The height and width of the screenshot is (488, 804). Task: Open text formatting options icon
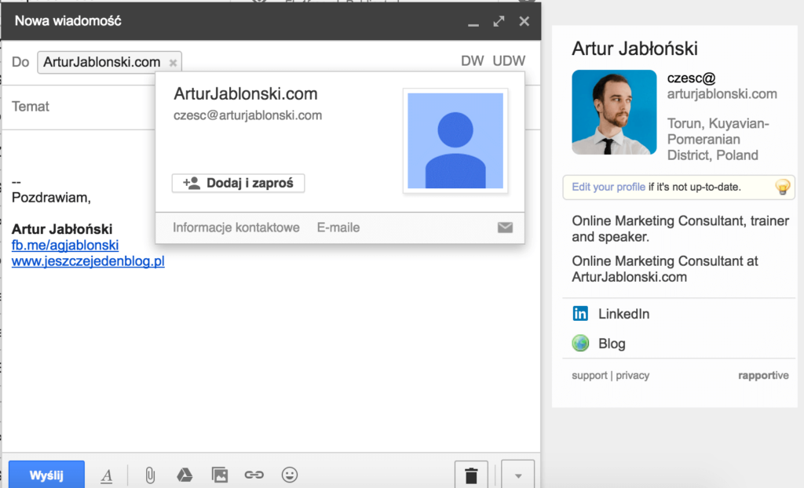(x=107, y=475)
